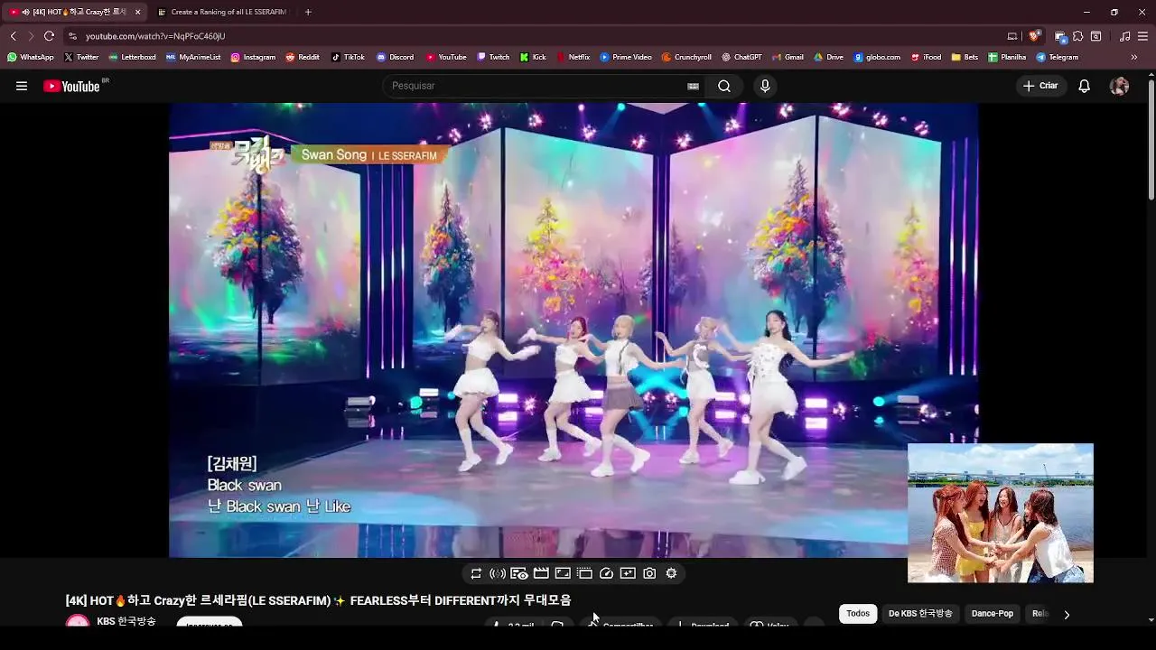Take a screenshot with camera icon
Screen dimensions: 1156x650
coord(649,573)
